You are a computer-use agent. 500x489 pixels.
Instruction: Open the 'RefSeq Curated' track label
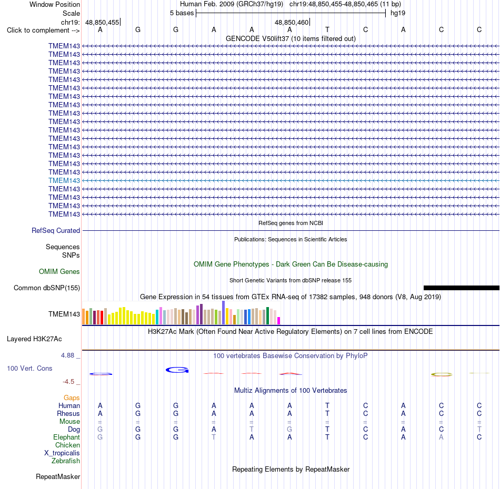coord(56,231)
